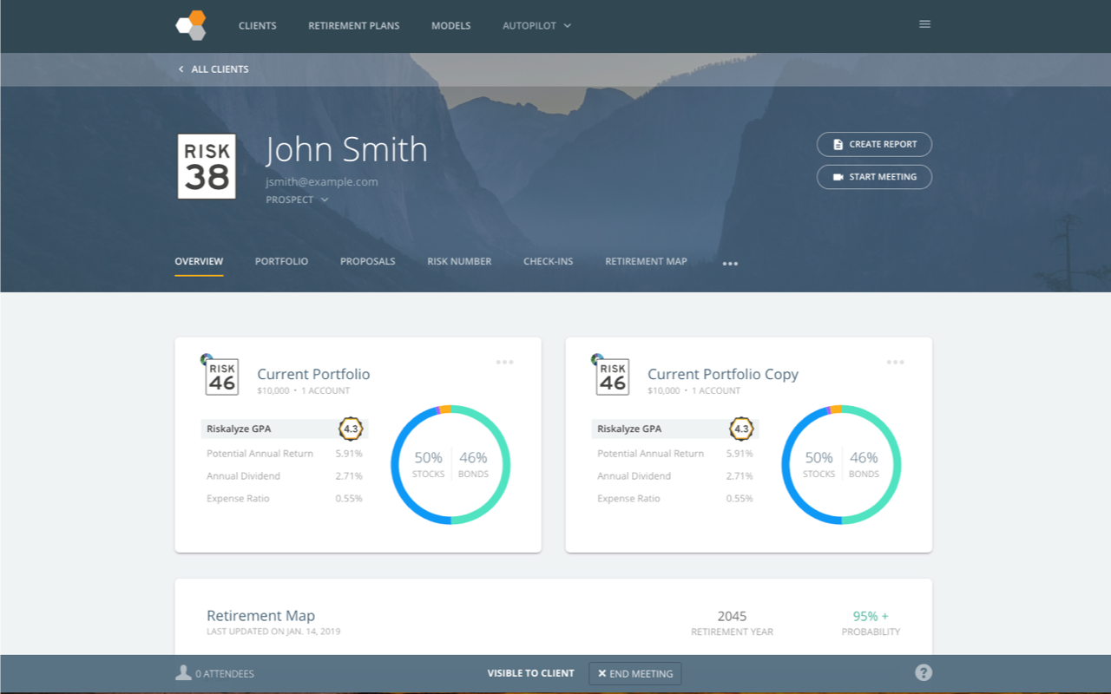Click the Risk 46 speedometer on Current Portfolio
Screen dimensions: 1111x694
pos(222,374)
